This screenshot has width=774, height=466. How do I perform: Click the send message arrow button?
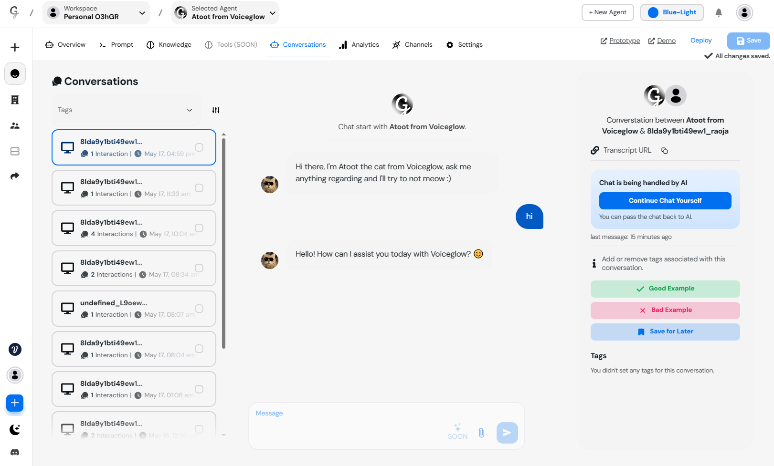507,433
